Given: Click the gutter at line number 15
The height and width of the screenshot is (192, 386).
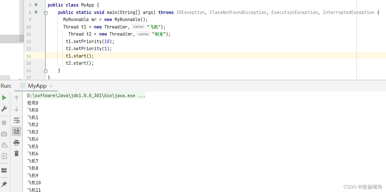Looking at the screenshot, I should 29,63.
